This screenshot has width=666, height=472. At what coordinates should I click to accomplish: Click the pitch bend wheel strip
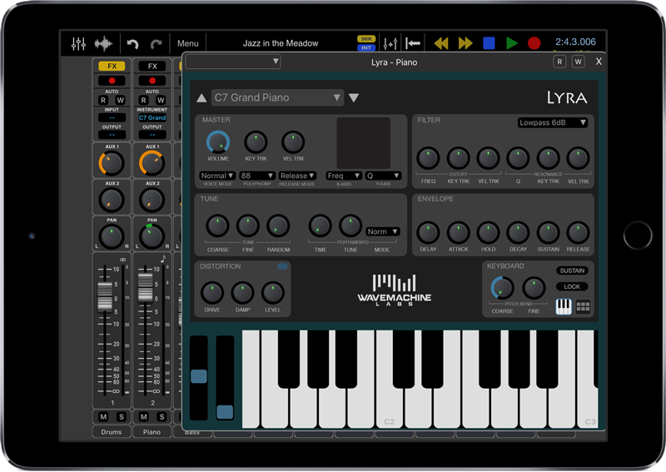199,378
